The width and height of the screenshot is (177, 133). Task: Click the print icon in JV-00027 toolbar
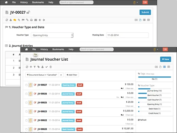tap(31, 20)
